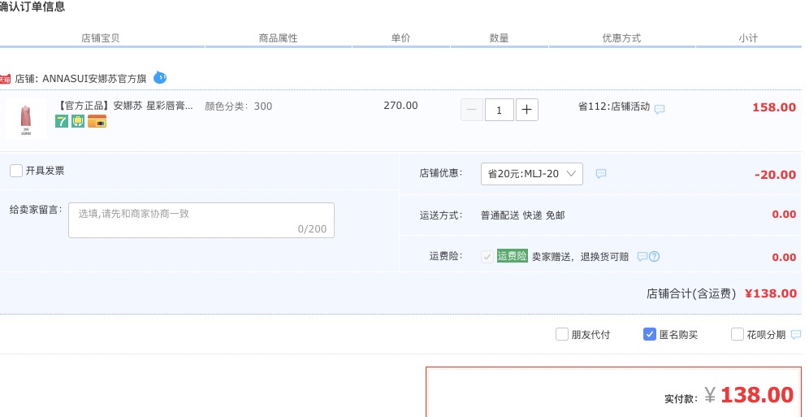Screen dimensions: 809x417
Task: Click the quantity field showing 1
Action: click(x=499, y=110)
